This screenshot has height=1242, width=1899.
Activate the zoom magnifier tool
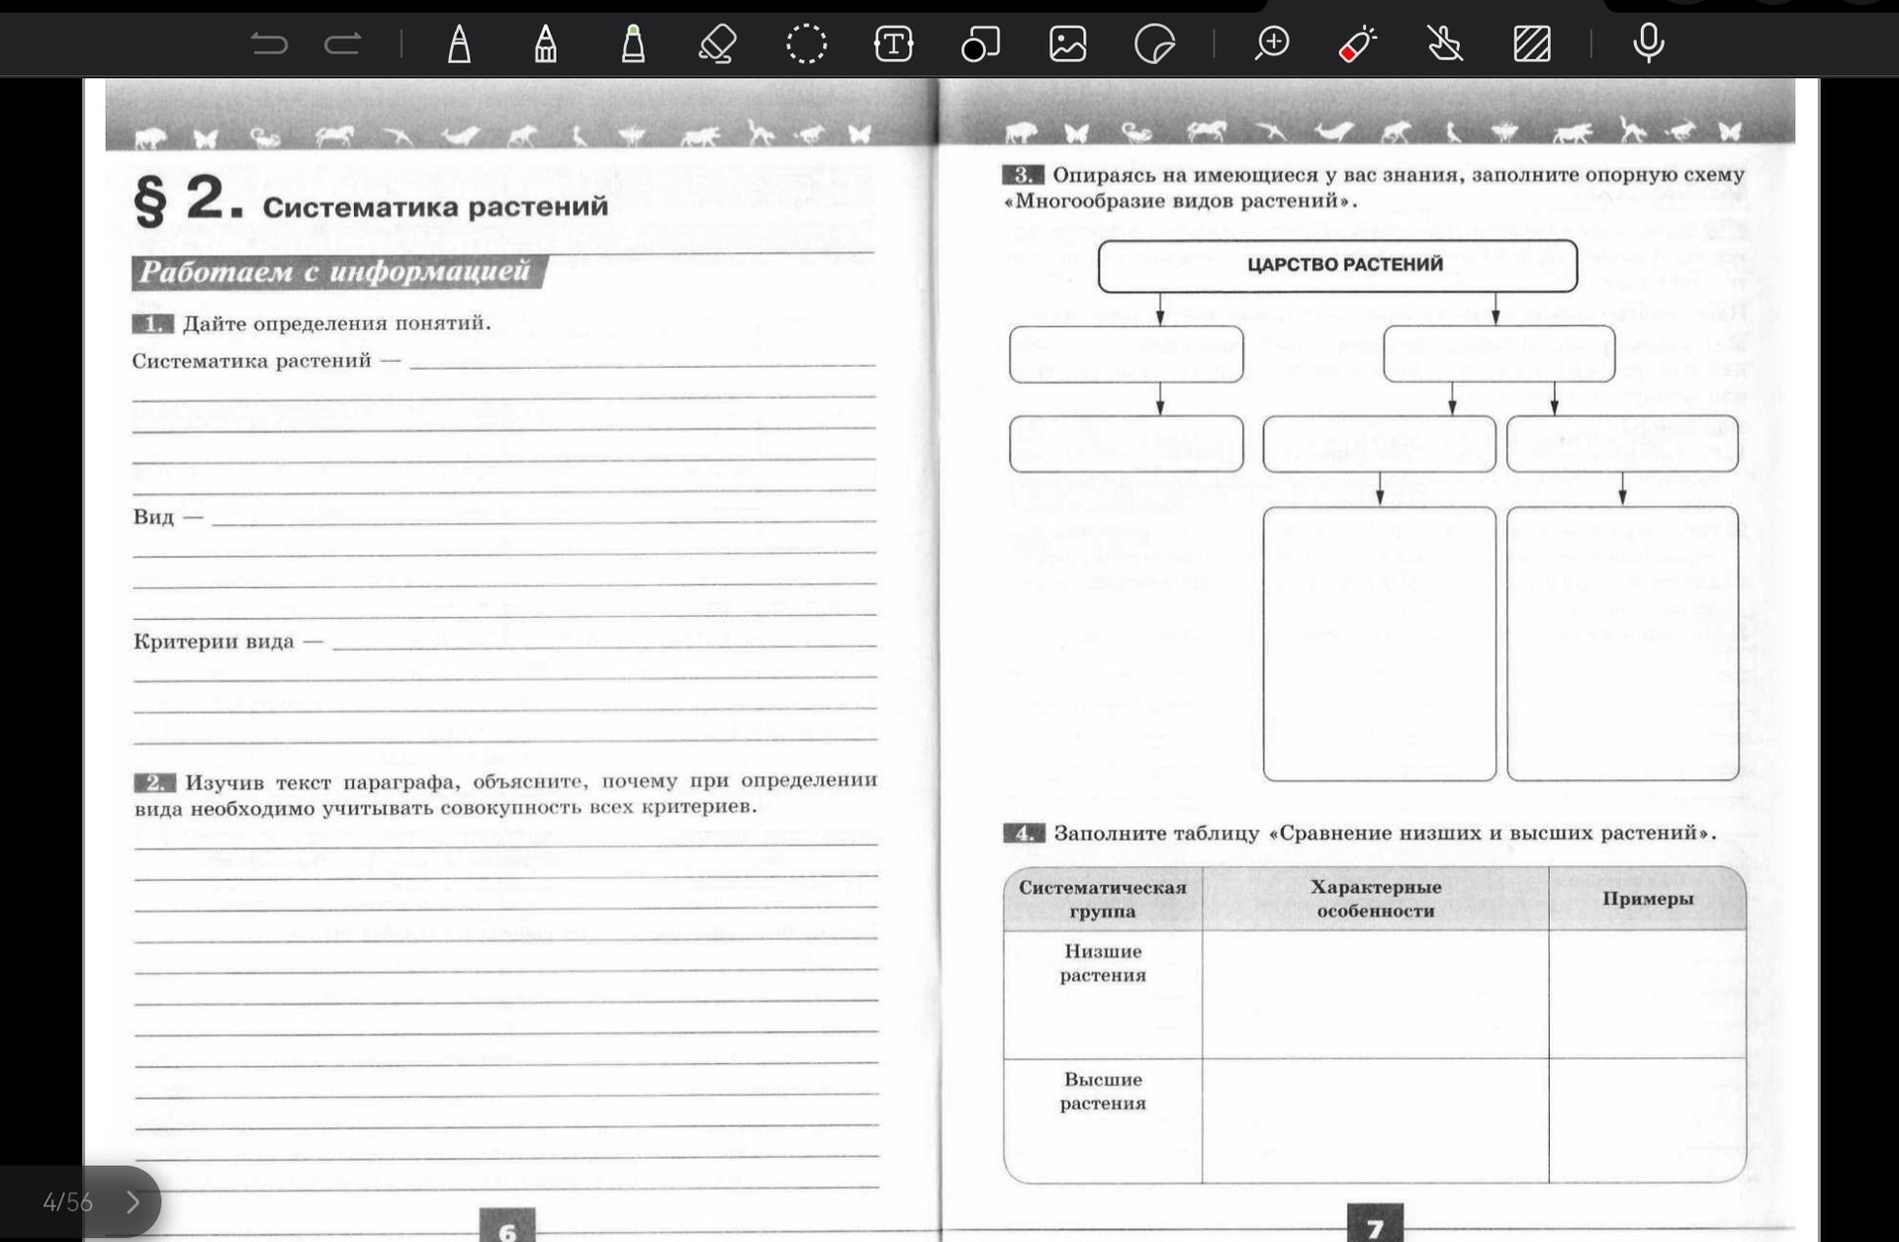click(x=1272, y=44)
